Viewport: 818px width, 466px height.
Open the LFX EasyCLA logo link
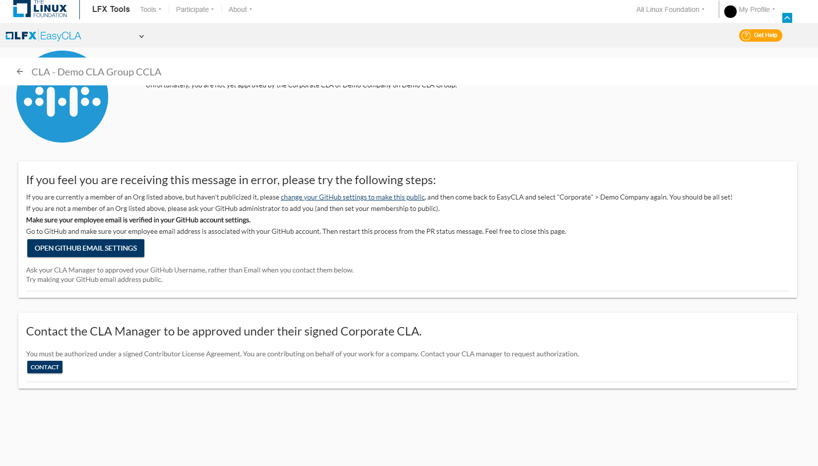43,36
